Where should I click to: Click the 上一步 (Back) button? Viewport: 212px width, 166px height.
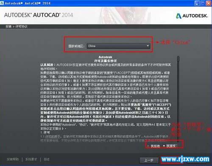coord(149,160)
